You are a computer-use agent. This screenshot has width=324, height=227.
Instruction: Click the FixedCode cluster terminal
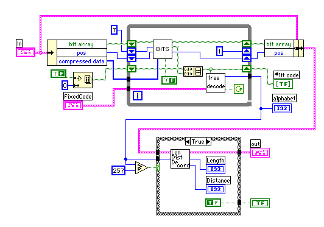[x=73, y=105]
